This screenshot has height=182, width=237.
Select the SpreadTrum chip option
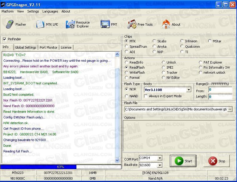coord(126,46)
